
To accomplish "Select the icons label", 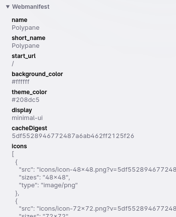I will pyautogui.click(x=19, y=146).
